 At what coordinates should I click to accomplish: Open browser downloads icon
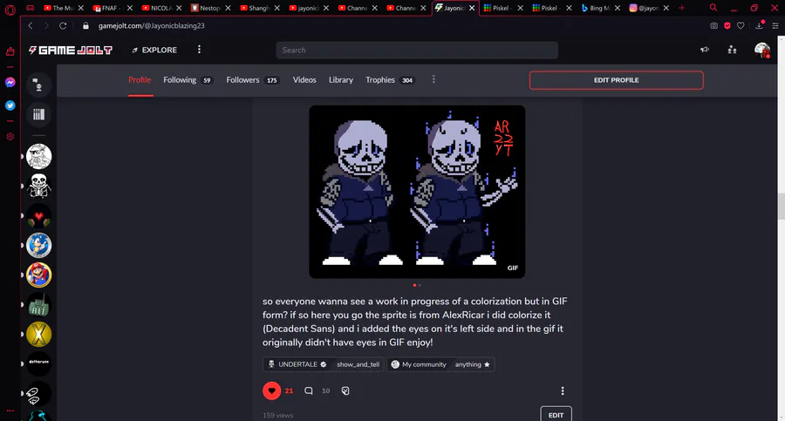760,25
